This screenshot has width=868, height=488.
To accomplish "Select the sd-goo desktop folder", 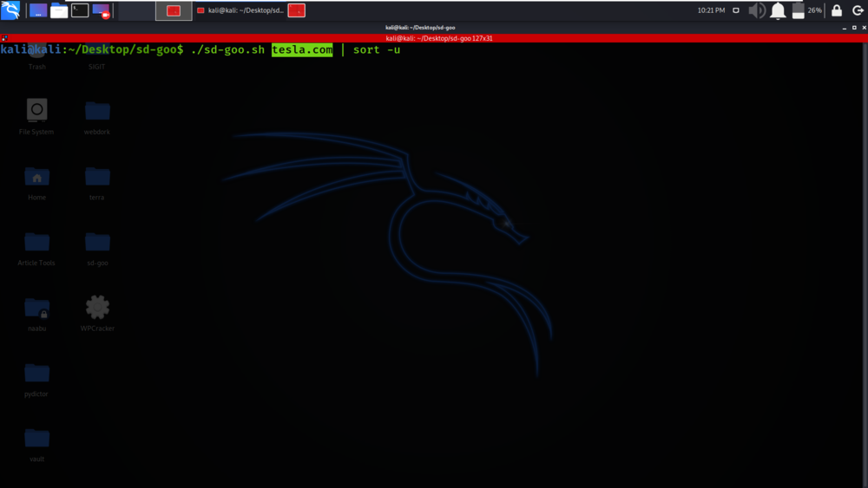I will (97, 249).
